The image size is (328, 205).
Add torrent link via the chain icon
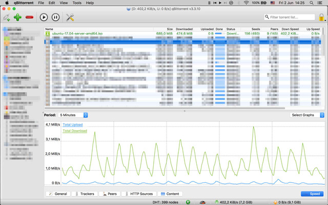(7, 17)
